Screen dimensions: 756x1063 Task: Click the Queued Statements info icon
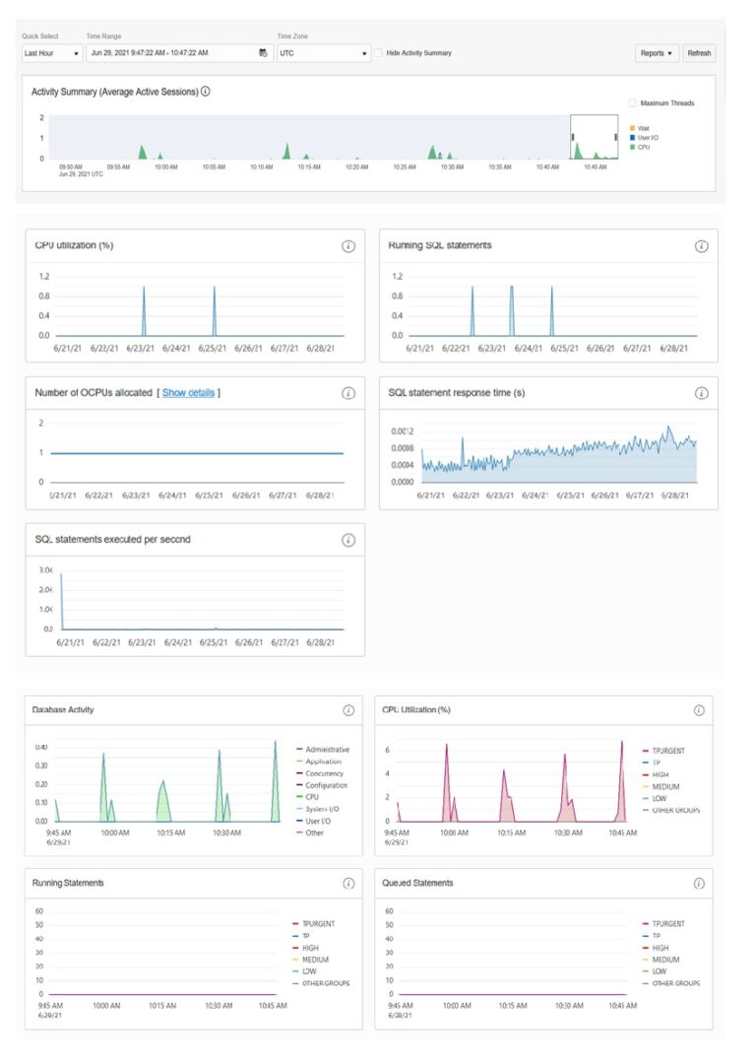(x=700, y=884)
